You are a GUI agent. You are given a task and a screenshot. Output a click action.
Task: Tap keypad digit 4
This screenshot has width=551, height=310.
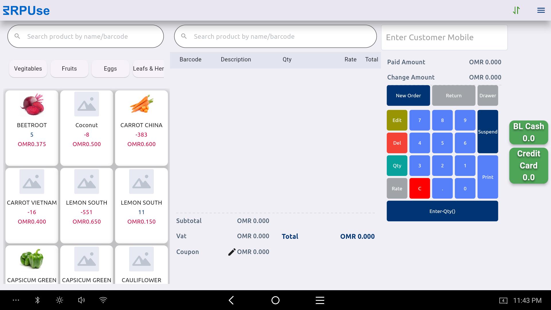[420, 143]
